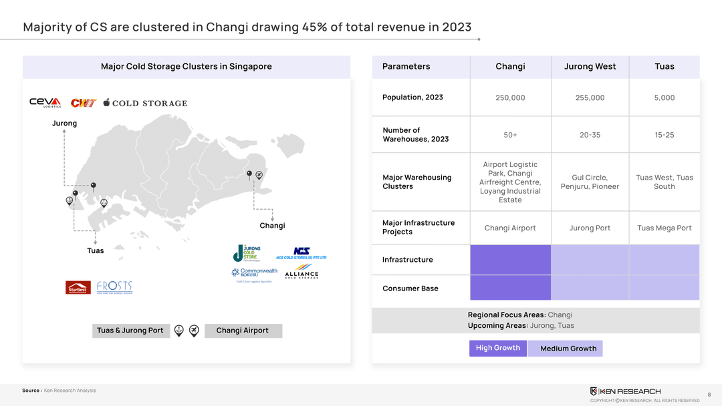Click the Changi Airport legend label
Viewport: 722px width, 406px height.
242,331
